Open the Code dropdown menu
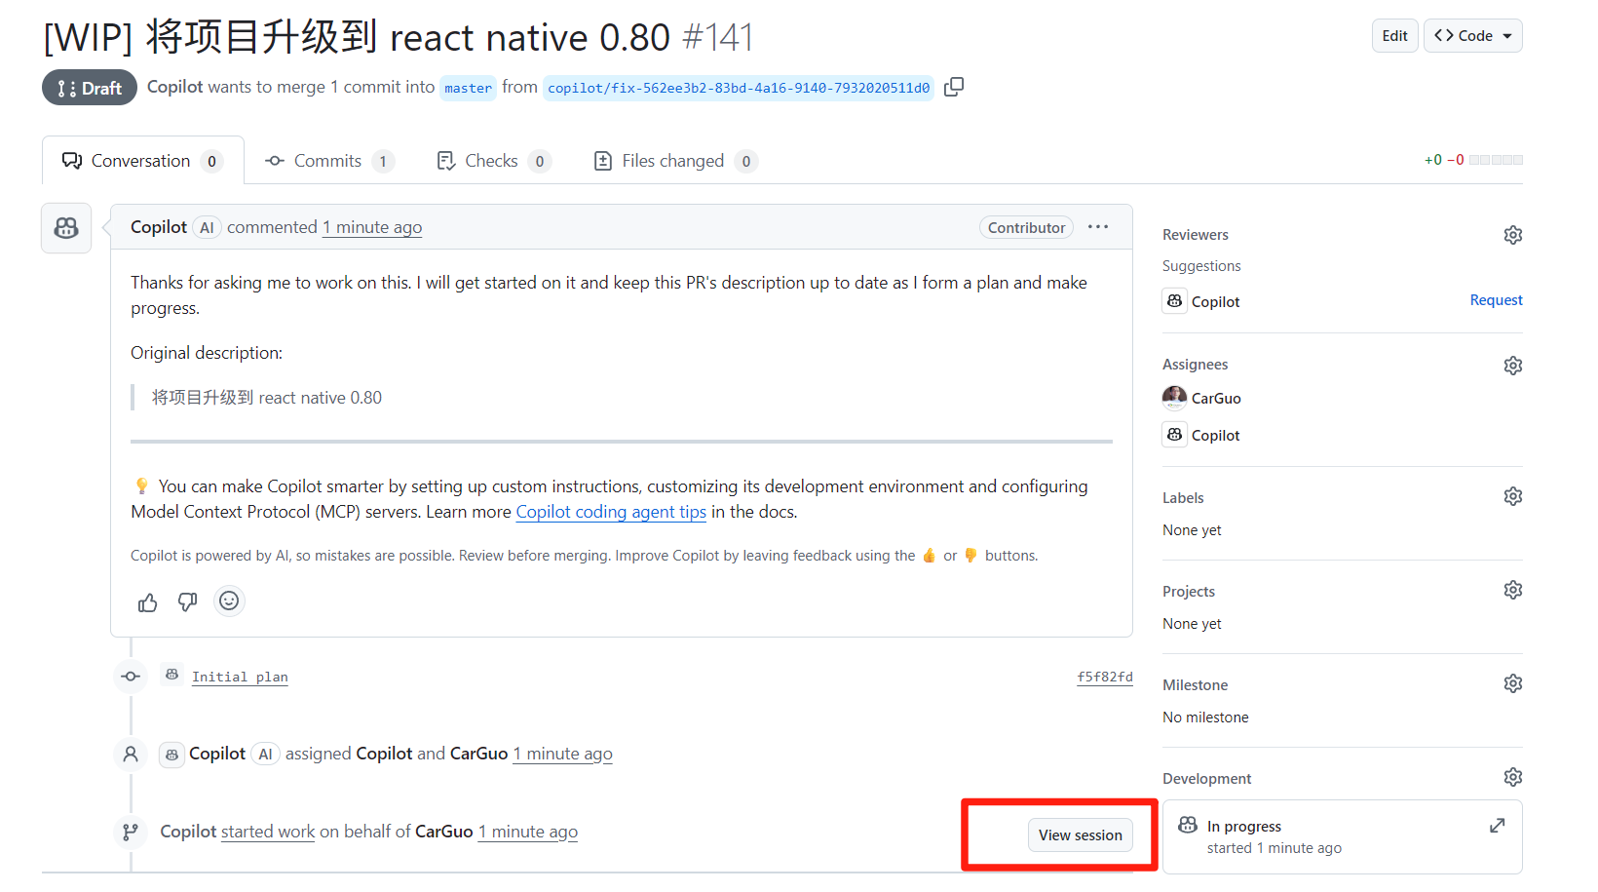 1472,36
